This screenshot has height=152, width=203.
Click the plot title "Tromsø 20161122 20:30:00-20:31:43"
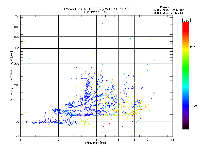(x=96, y=9)
